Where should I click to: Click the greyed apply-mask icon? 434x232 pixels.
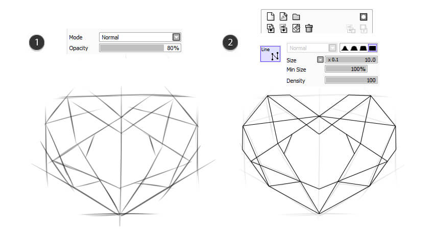pyautogui.click(x=364, y=29)
